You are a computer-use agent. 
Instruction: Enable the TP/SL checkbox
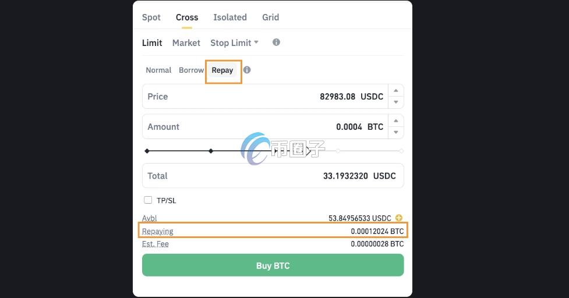148,200
